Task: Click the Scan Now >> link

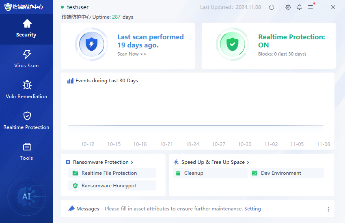Action: [132, 54]
